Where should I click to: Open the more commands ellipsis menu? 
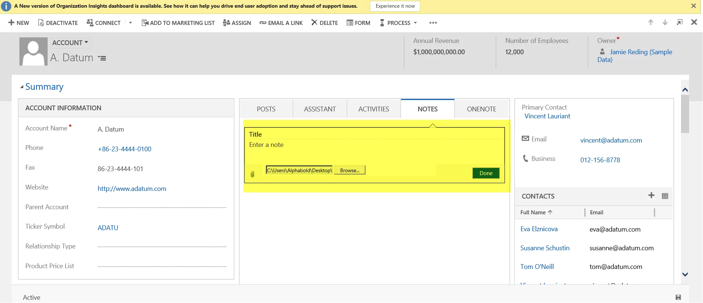[x=433, y=23]
